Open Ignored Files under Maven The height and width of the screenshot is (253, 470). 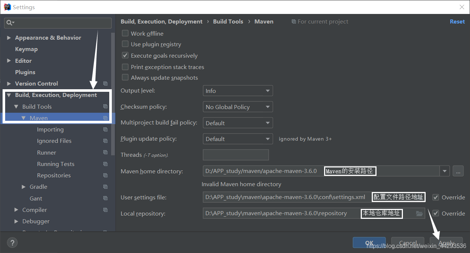[x=54, y=141]
